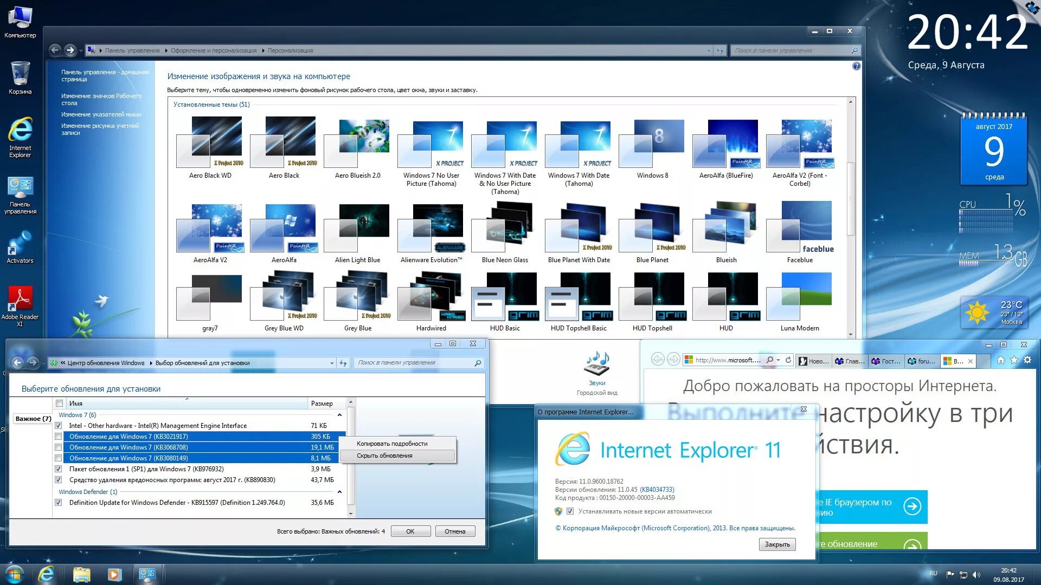Switch to the foru... IE tab

[922, 361]
